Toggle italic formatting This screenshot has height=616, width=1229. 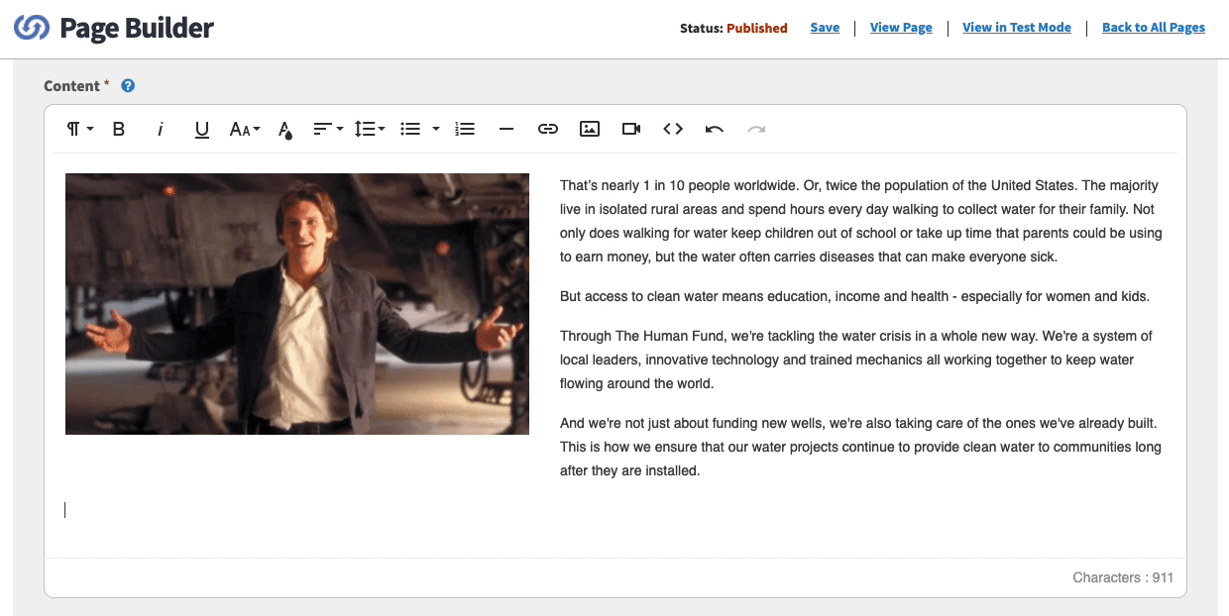[x=160, y=129]
